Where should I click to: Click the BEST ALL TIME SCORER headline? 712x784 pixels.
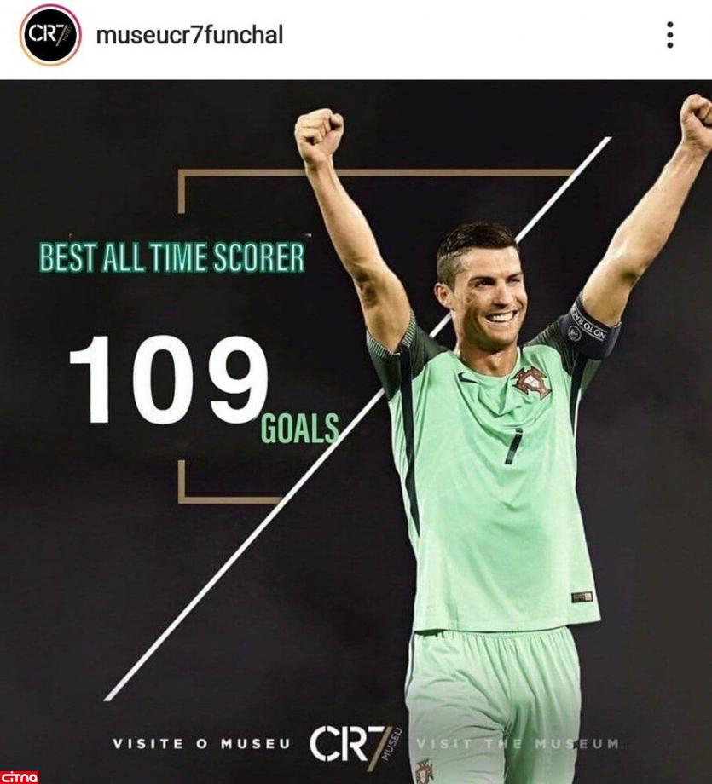click(x=172, y=257)
